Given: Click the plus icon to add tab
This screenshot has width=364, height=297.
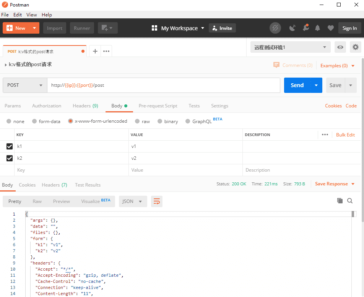Looking at the screenshot, I should pos(95,51).
